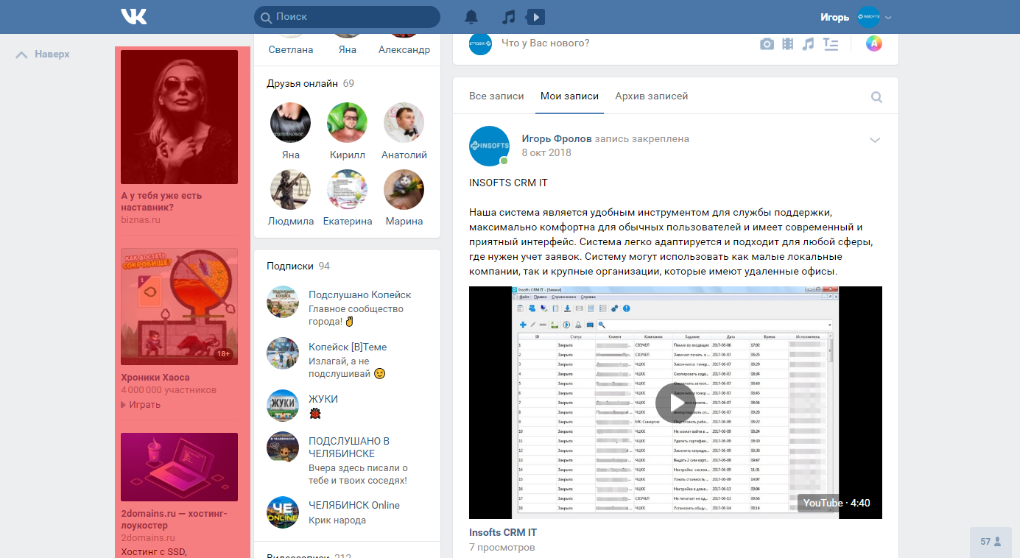Select the Мои записи tab
The image size is (1031, 558).
(x=569, y=96)
